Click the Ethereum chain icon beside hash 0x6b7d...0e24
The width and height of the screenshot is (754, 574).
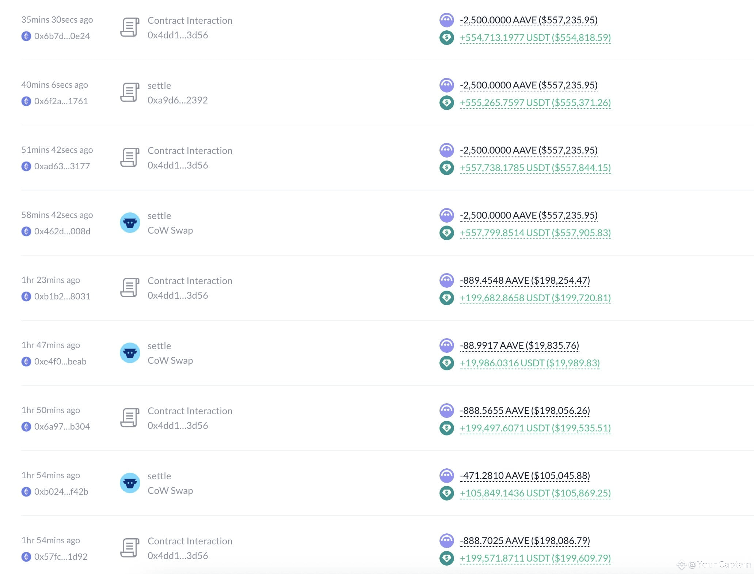click(x=26, y=36)
